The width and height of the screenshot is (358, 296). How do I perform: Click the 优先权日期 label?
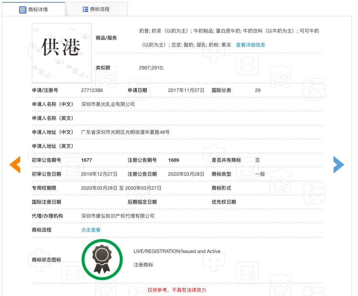(224, 202)
